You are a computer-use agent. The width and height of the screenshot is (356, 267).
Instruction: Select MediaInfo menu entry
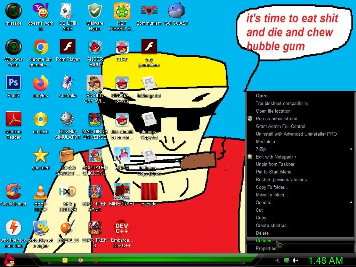tap(300, 141)
